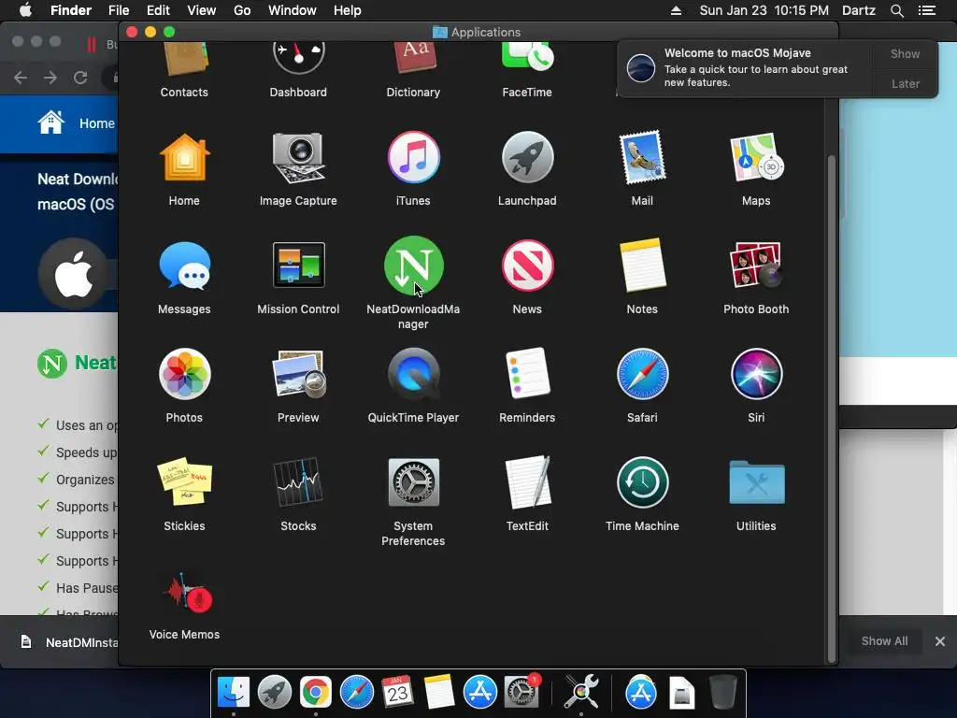Image resolution: width=957 pixels, height=718 pixels.
Task: Open the Help menu
Action: point(348,10)
